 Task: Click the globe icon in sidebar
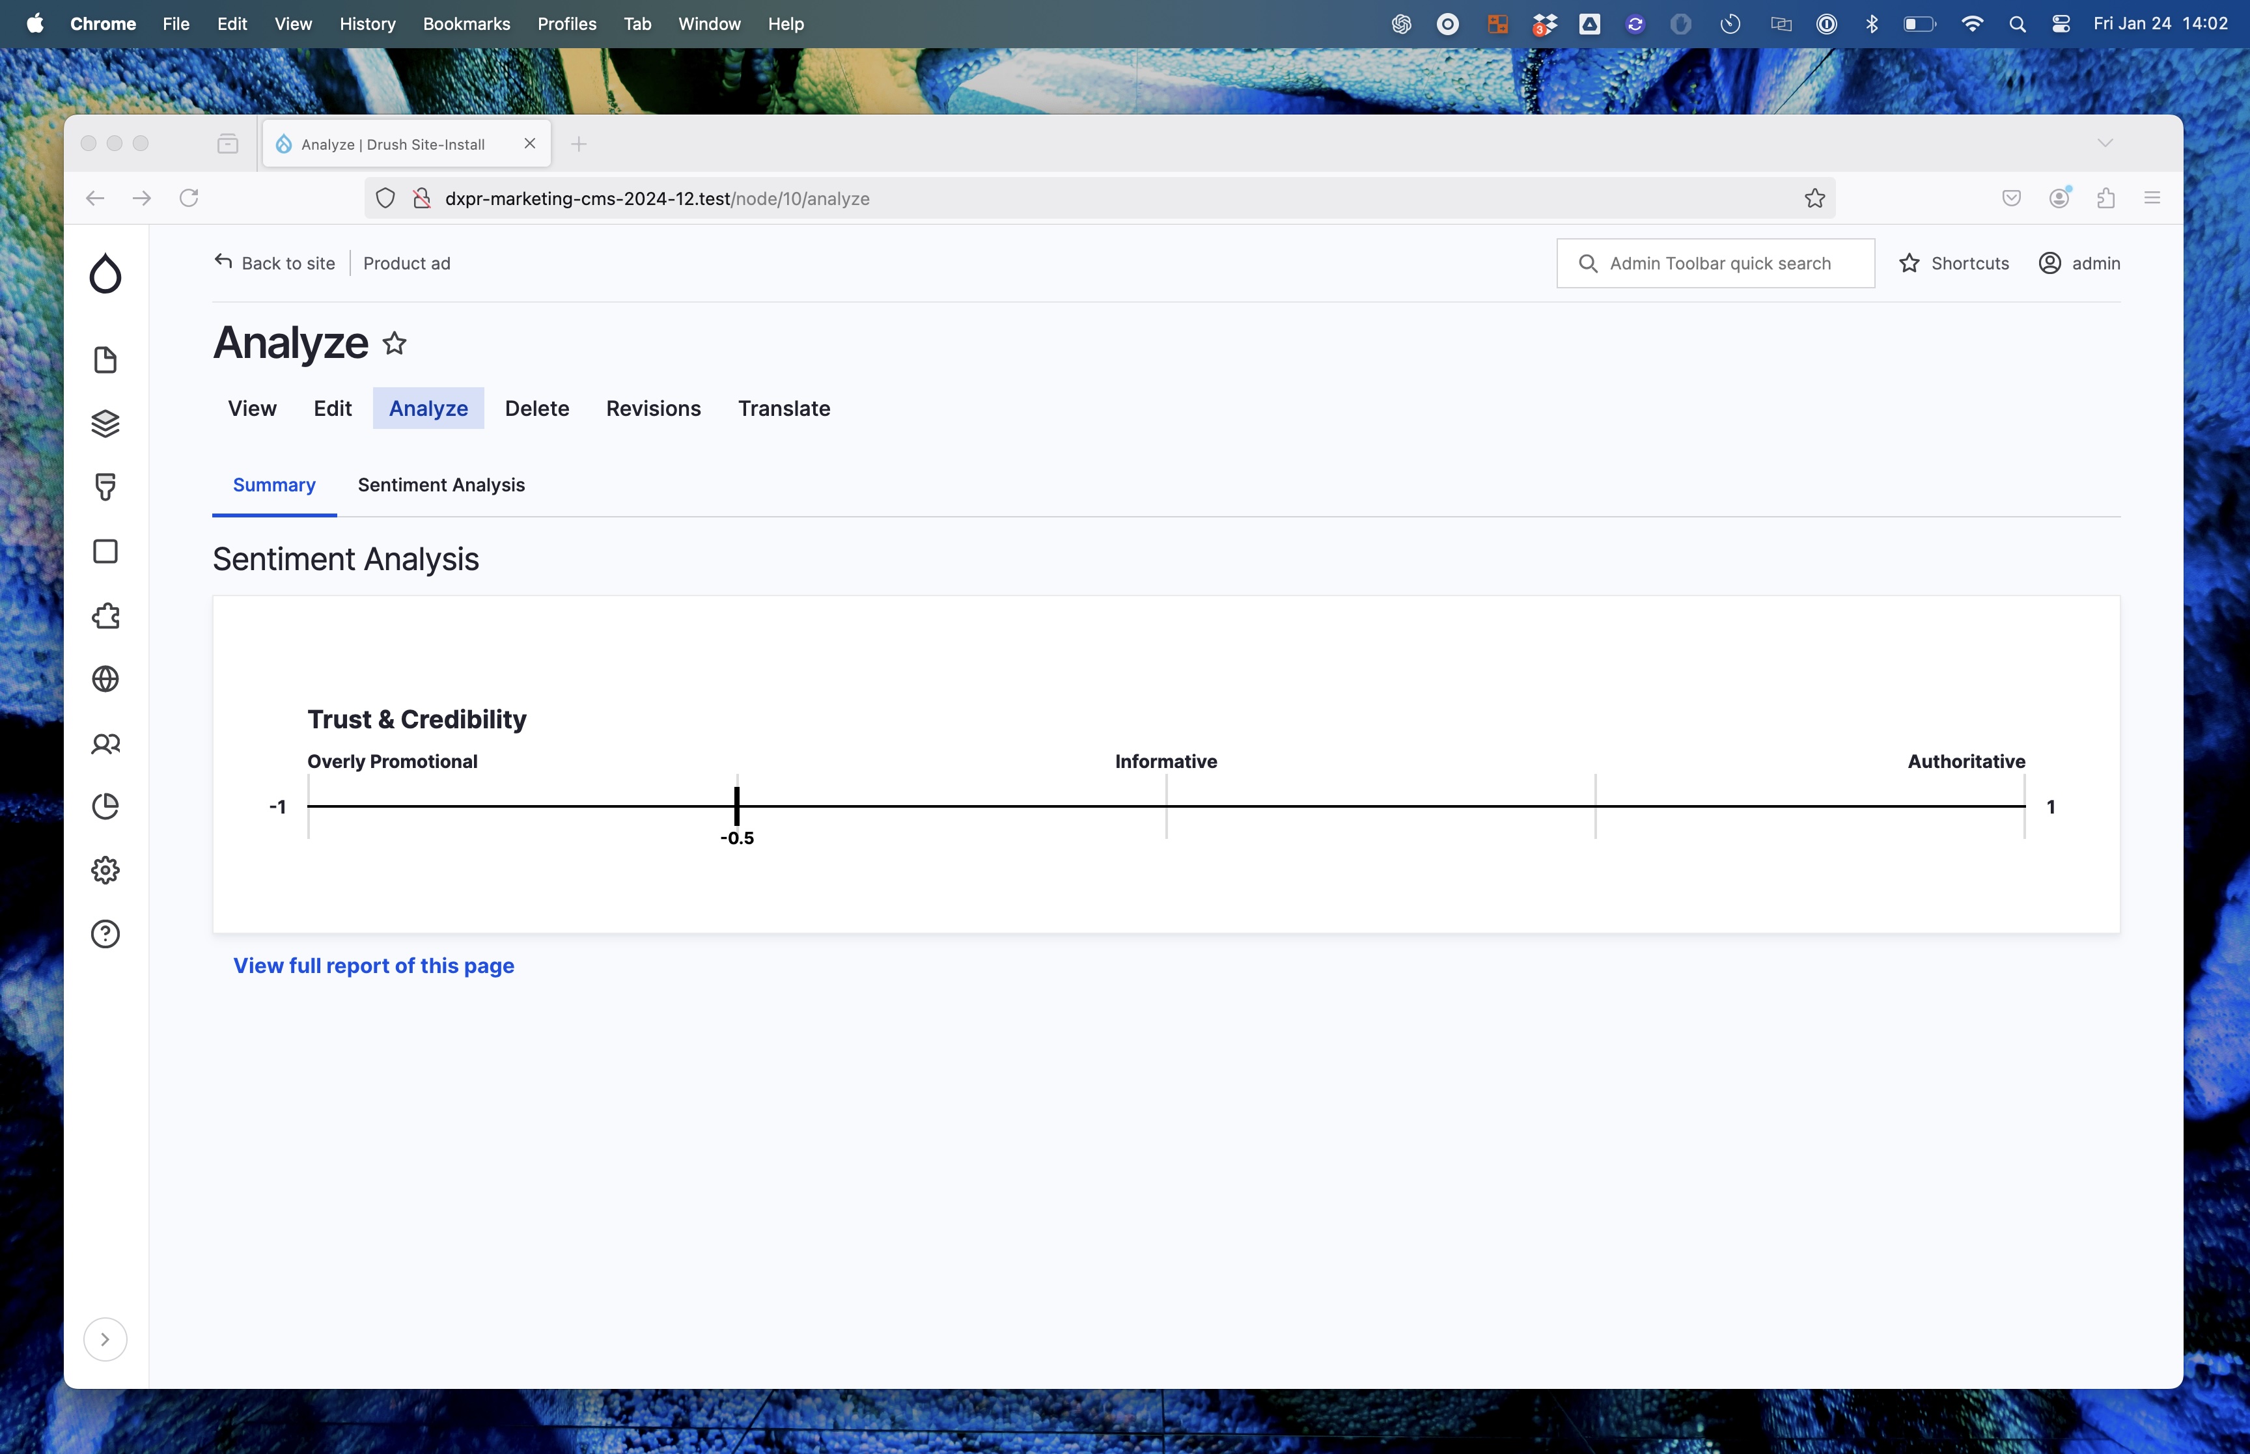(x=105, y=679)
